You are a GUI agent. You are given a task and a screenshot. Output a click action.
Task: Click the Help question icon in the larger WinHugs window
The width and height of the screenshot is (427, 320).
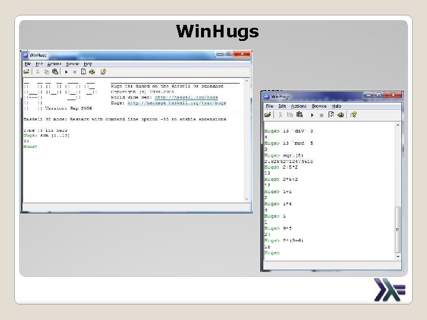click(x=103, y=72)
